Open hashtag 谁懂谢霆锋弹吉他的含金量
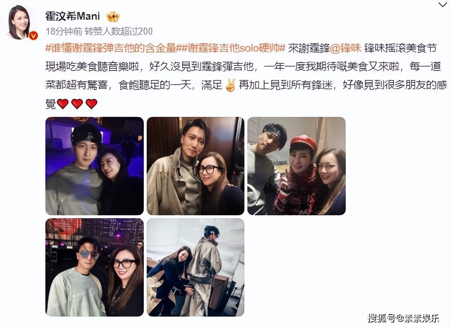 click(x=111, y=49)
